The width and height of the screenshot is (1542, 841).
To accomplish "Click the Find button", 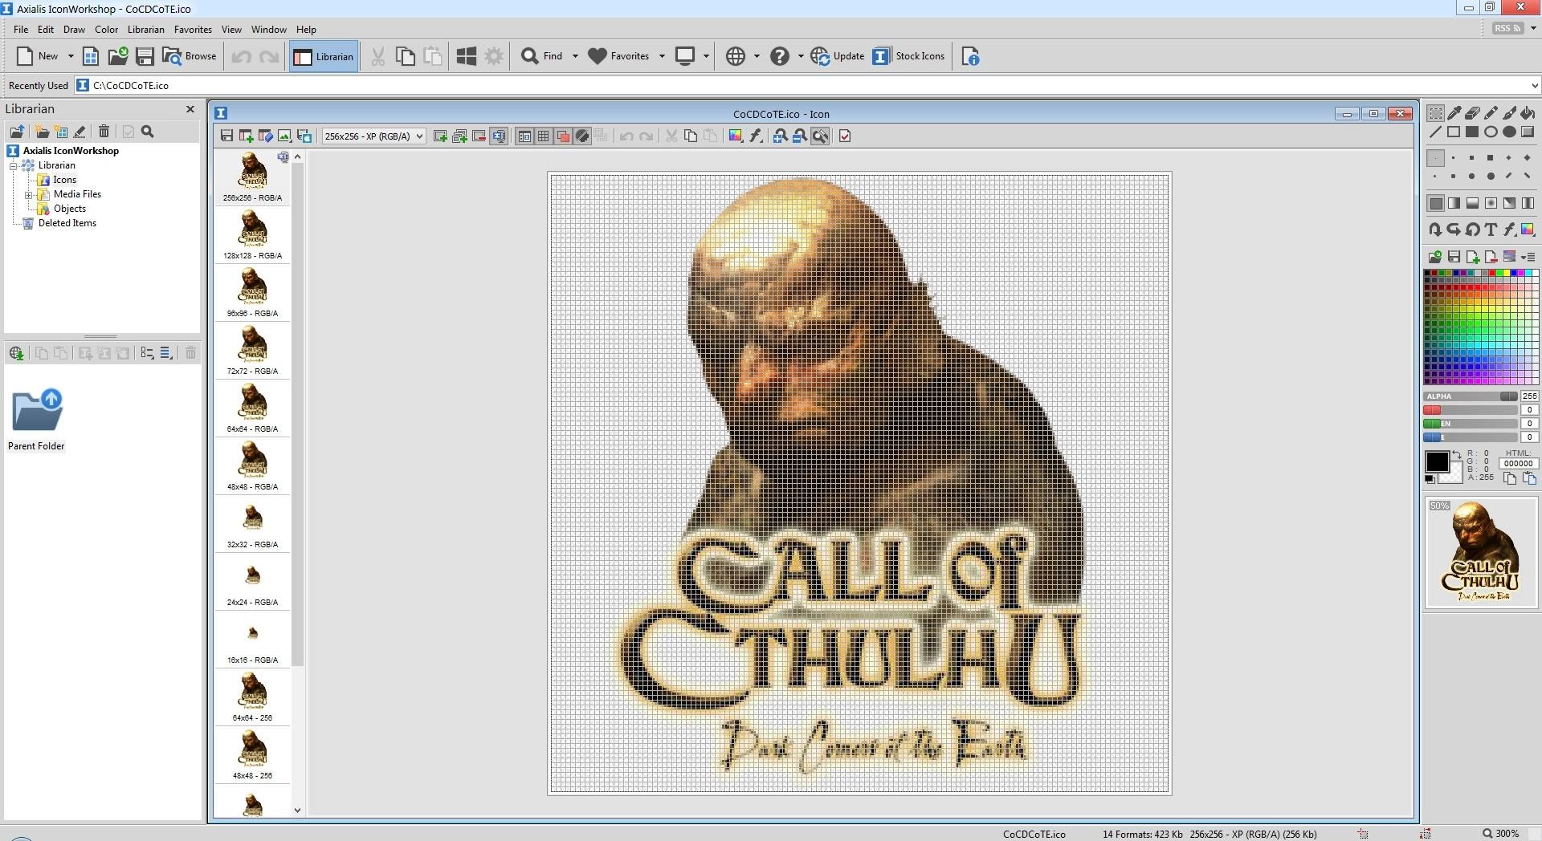I will coord(542,56).
